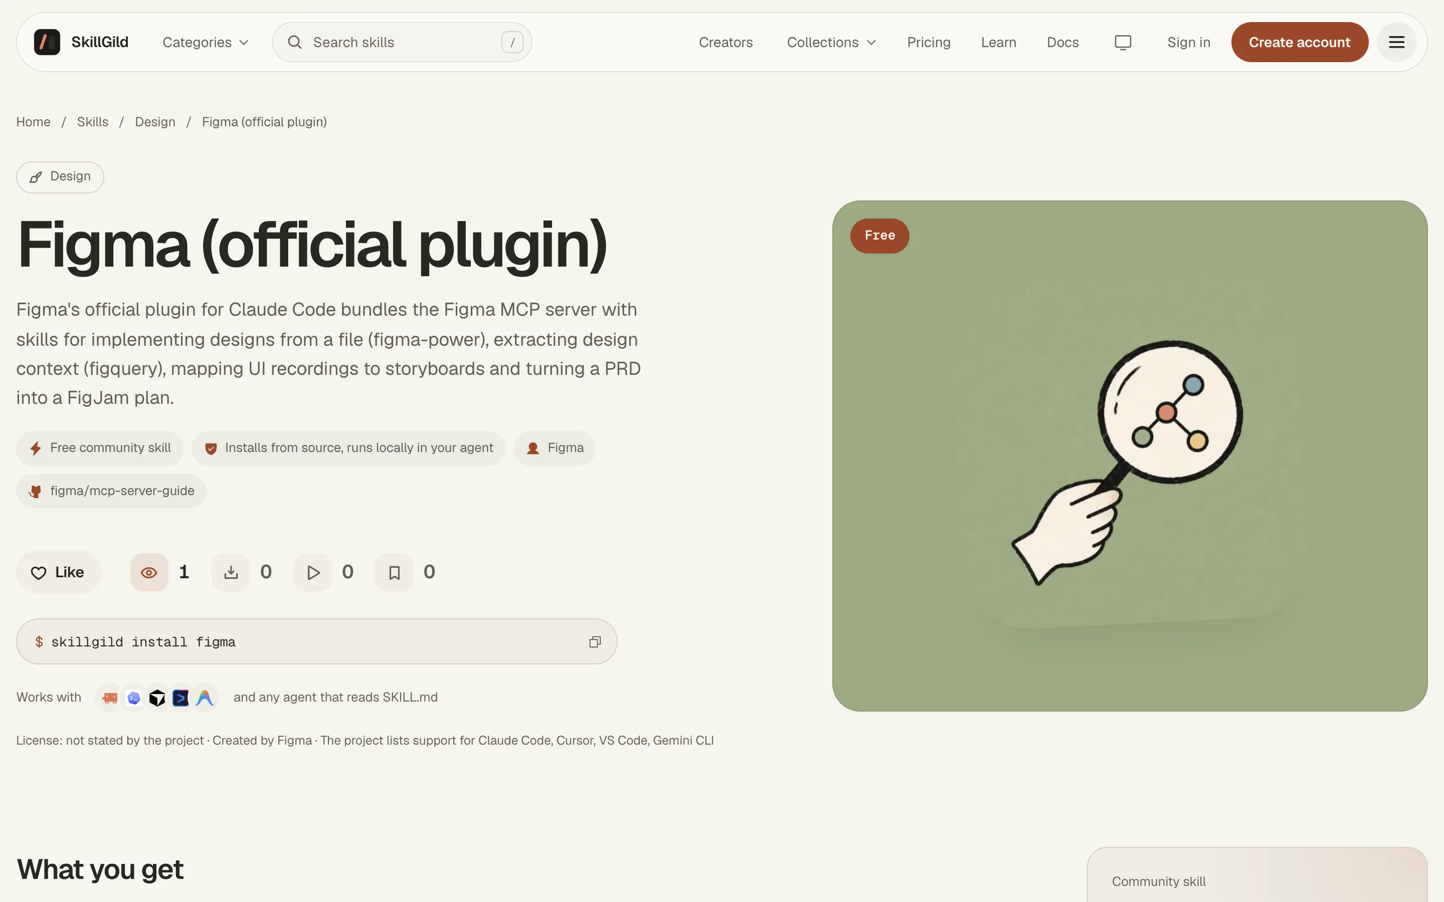Toggle the display theme monitor icon

tap(1123, 43)
